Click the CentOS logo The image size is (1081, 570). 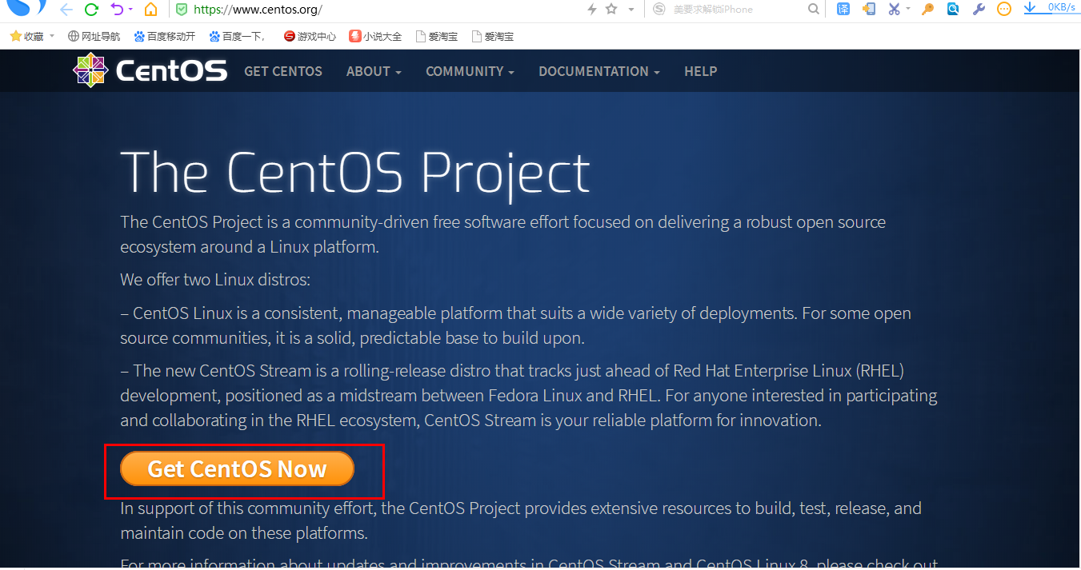click(x=150, y=70)
